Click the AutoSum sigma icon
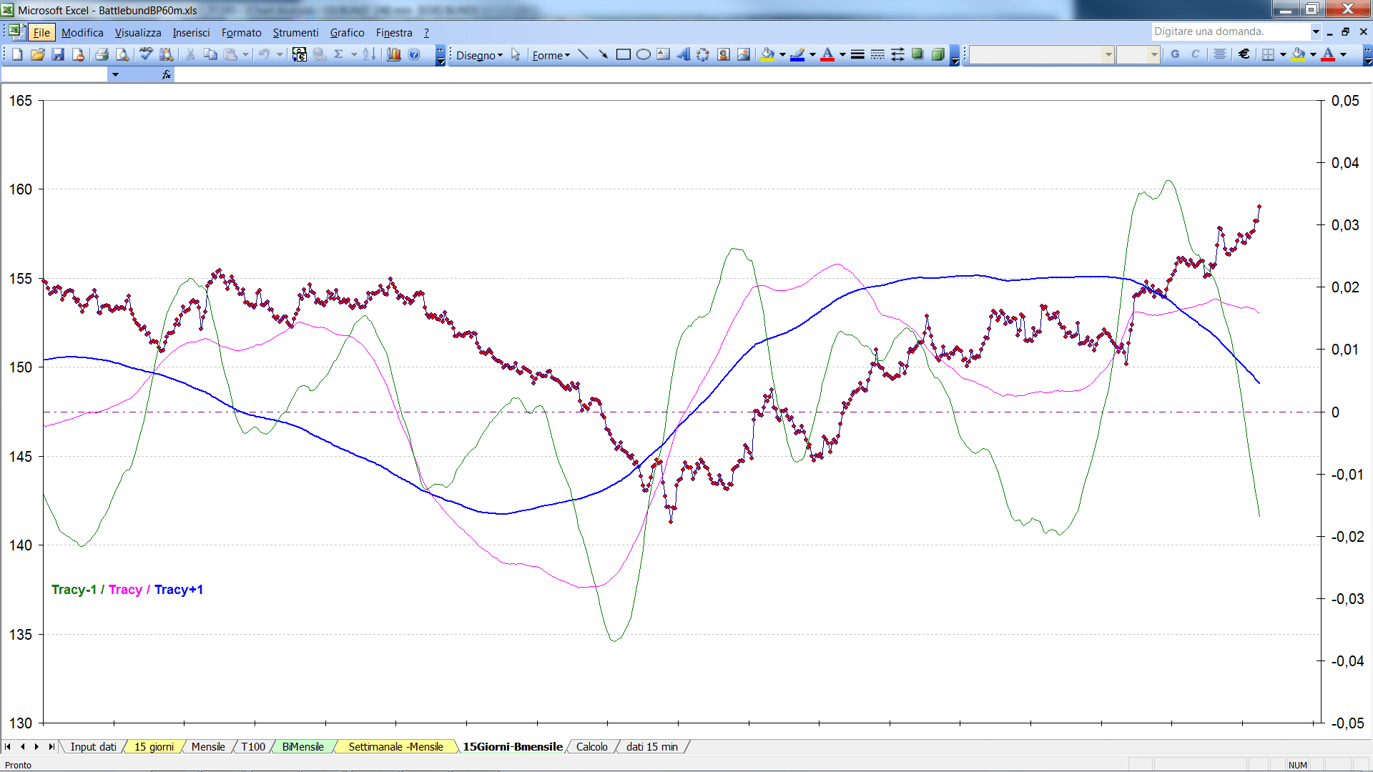1373x772 pixels. click(338, 54)
